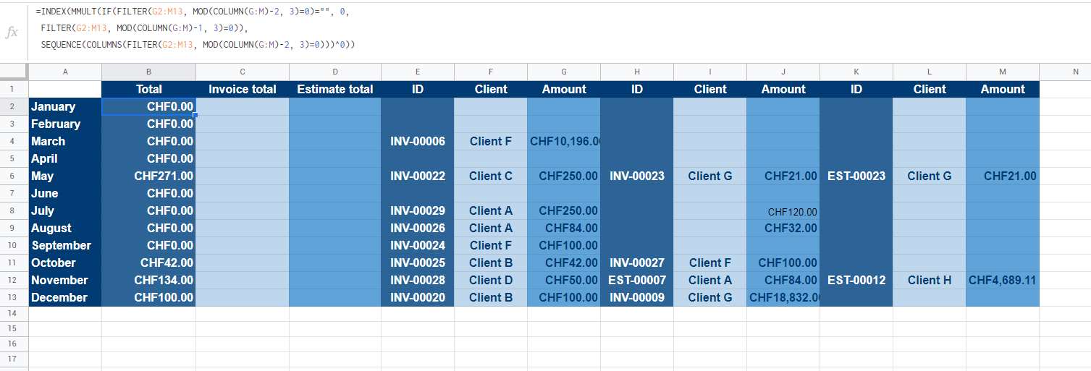Click cell EST-00007
Image resolution: width=1091 pixels, height=371 pixels.
(637, 280)
